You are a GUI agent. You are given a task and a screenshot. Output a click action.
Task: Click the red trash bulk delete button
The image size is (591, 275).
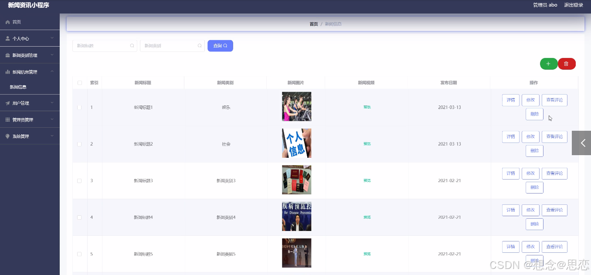(x=567, y=64)
